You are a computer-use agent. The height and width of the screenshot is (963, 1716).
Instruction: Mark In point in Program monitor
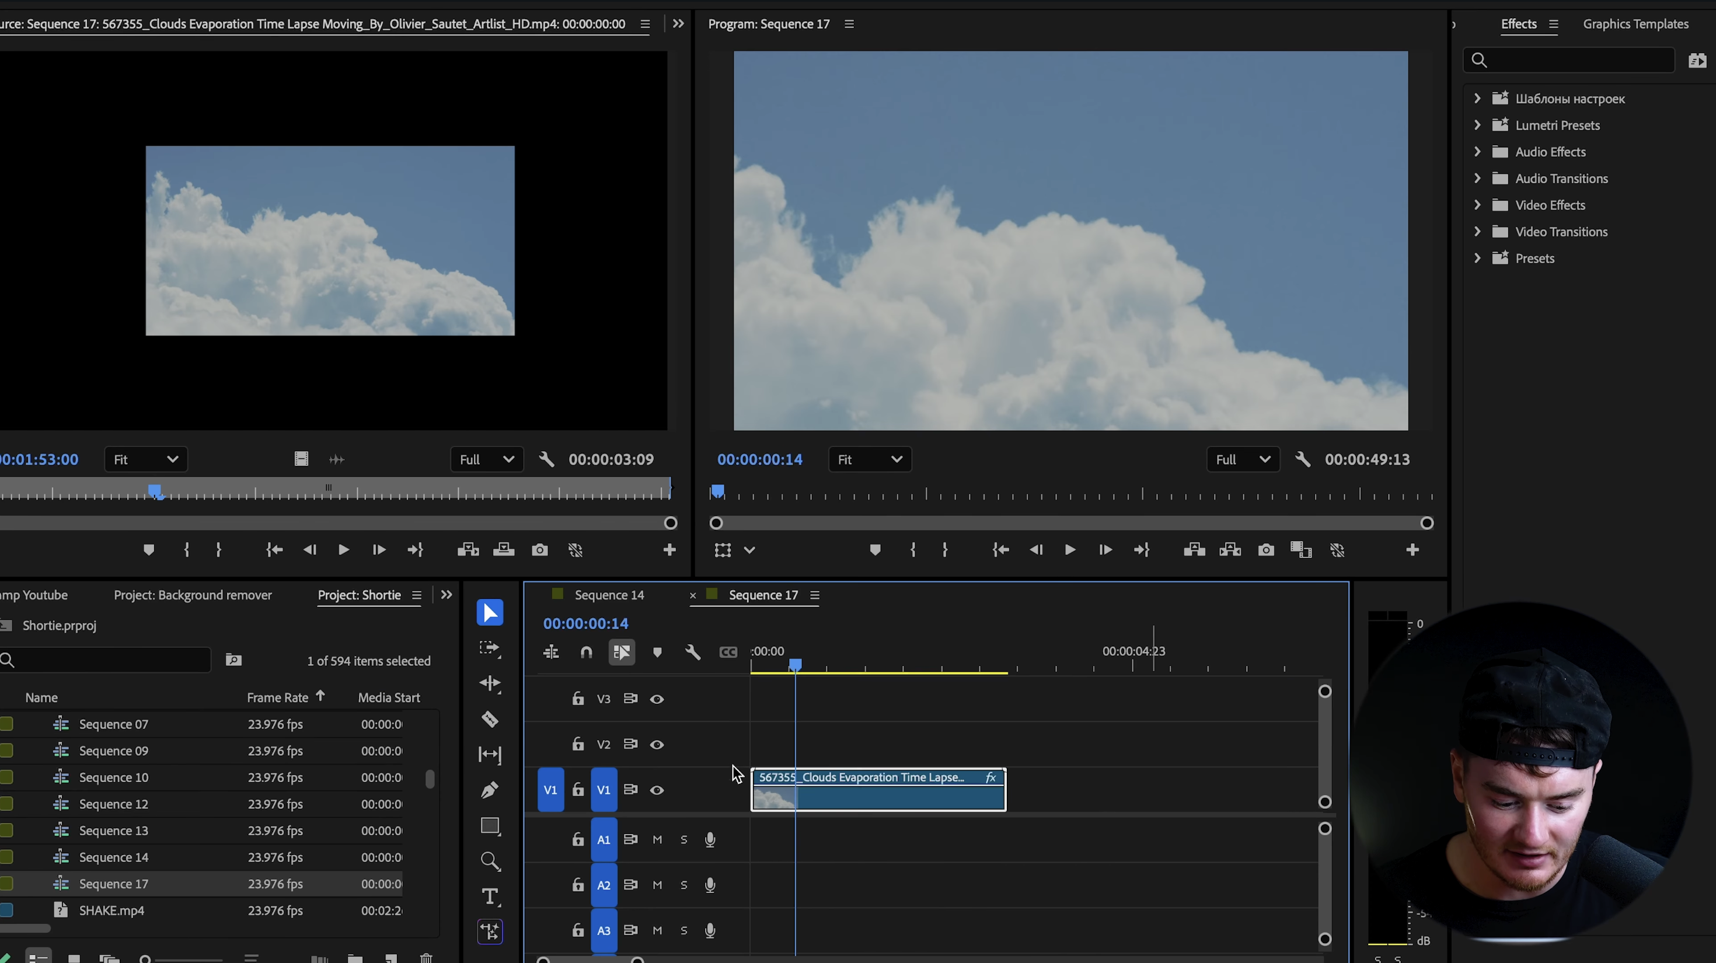pyautogui.click(x=913, y=550)
